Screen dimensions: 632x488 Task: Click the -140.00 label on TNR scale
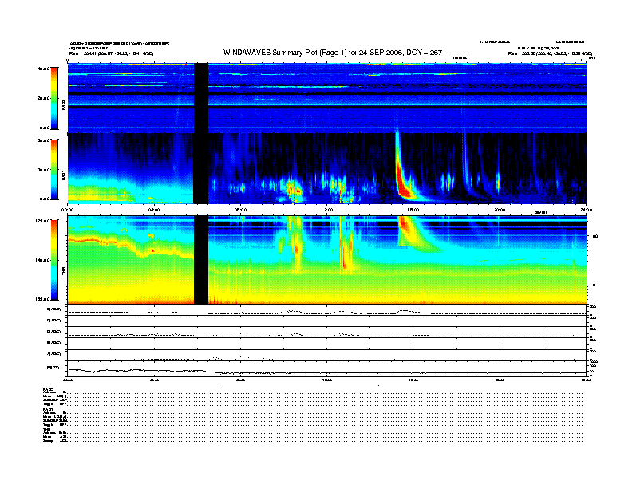42,260
